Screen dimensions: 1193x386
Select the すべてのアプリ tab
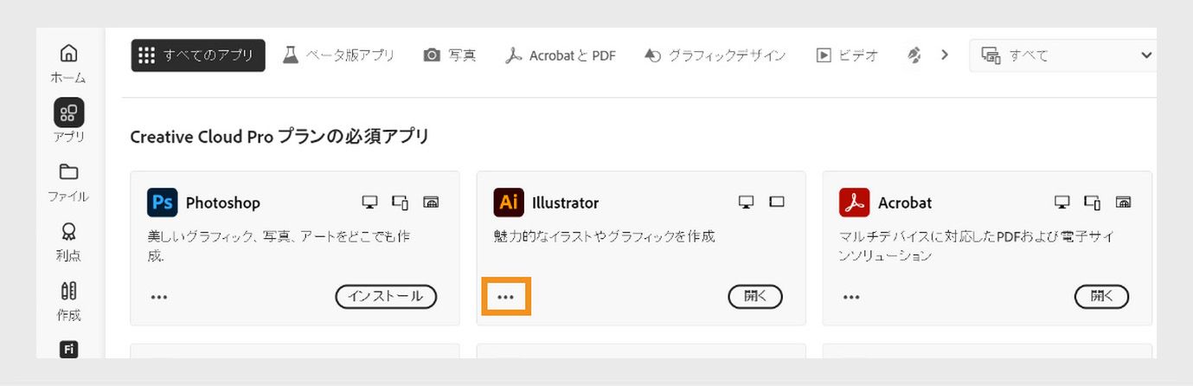pyautogui.click(x=198, y=55)
